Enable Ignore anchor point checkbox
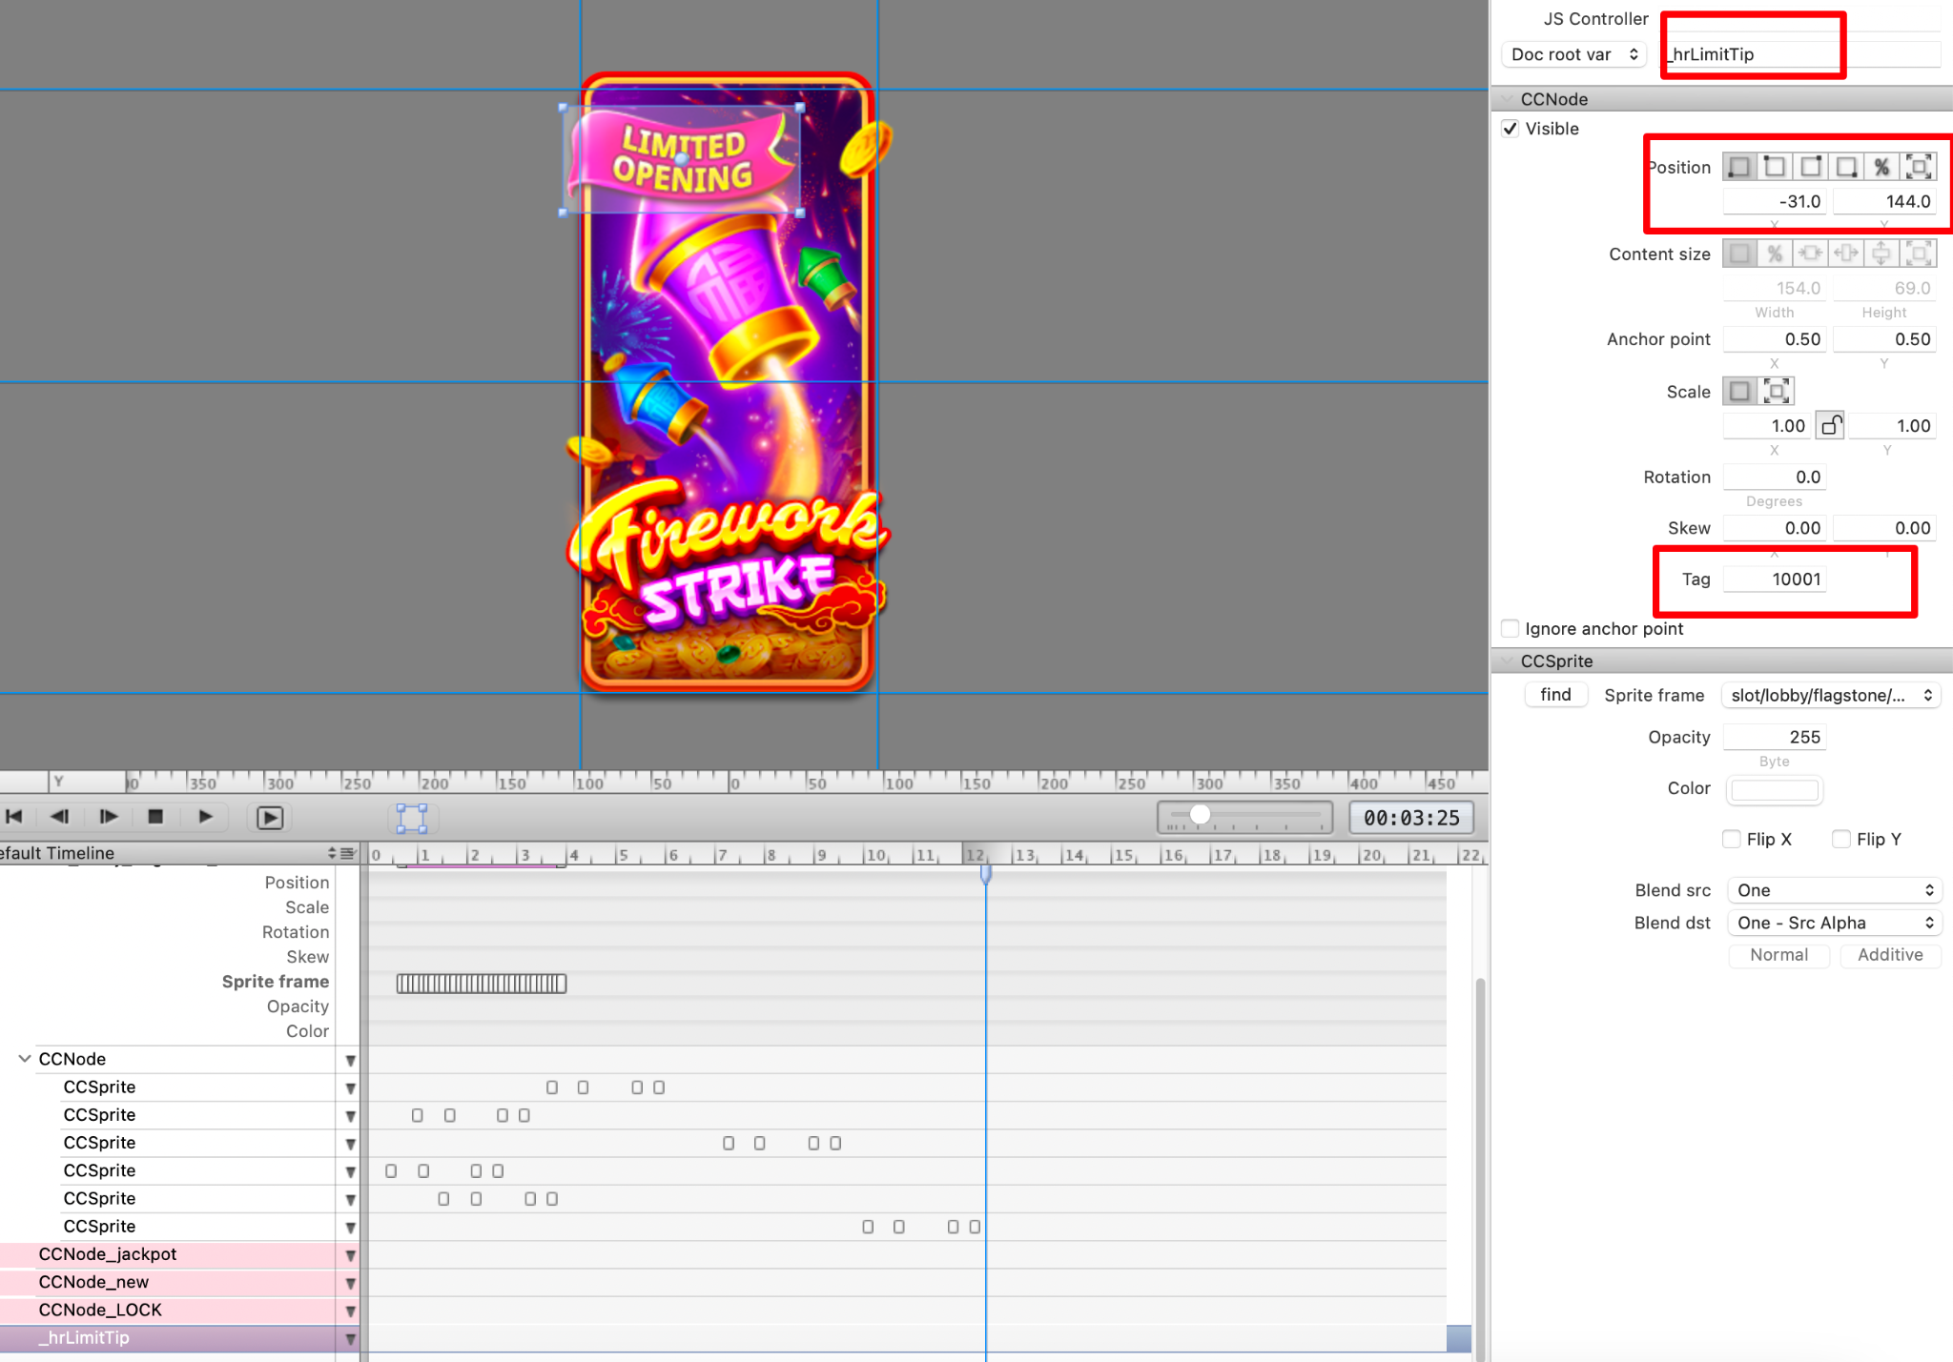This screenshot has height=1362, width=1953. tap(1511, 629)
